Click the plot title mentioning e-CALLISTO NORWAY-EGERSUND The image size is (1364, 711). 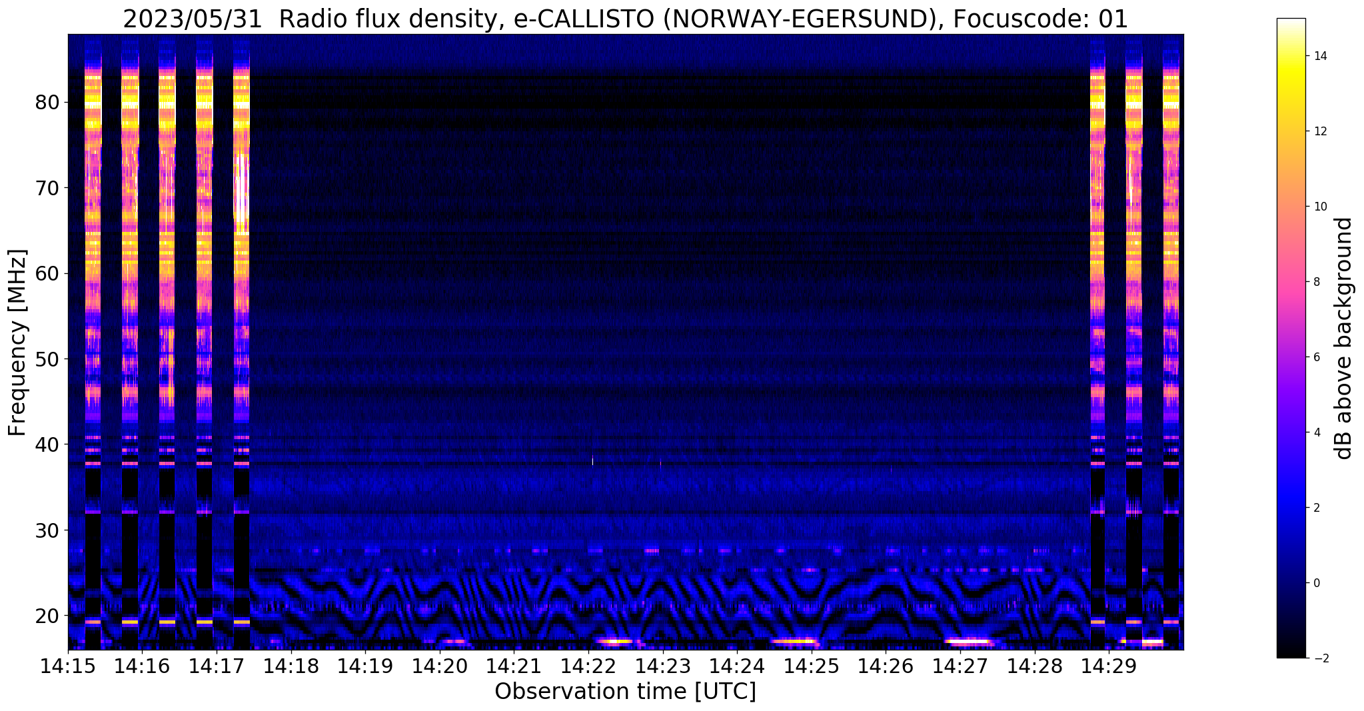(x=625, y=19)
